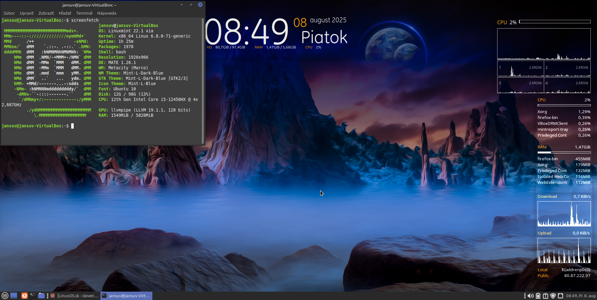Click the battery status tray icon
This screenshot has width=597, height=300.
(538, 296)
